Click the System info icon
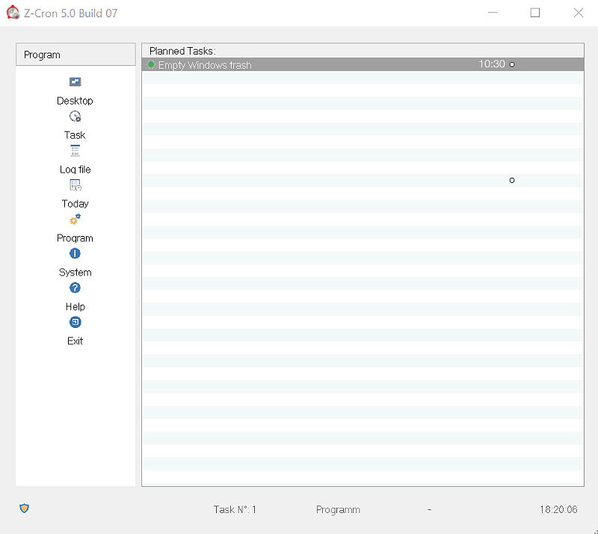Screen dimensions: 598x534 tap(75, 253)
